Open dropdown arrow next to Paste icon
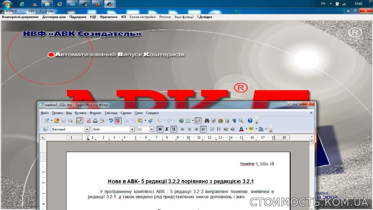The width and height of the screenshot is (373, 210). click(x=145, y=121)
